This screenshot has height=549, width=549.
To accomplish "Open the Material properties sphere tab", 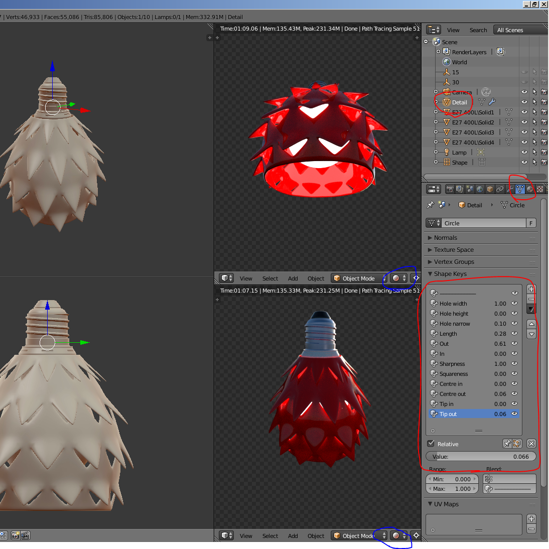I will 530,189.
